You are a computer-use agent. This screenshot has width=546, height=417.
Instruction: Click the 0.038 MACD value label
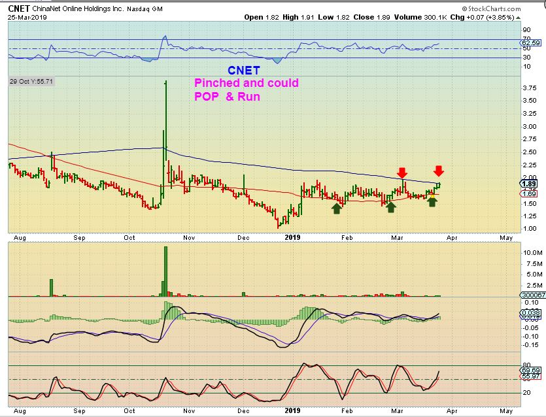tap(531, 312)
